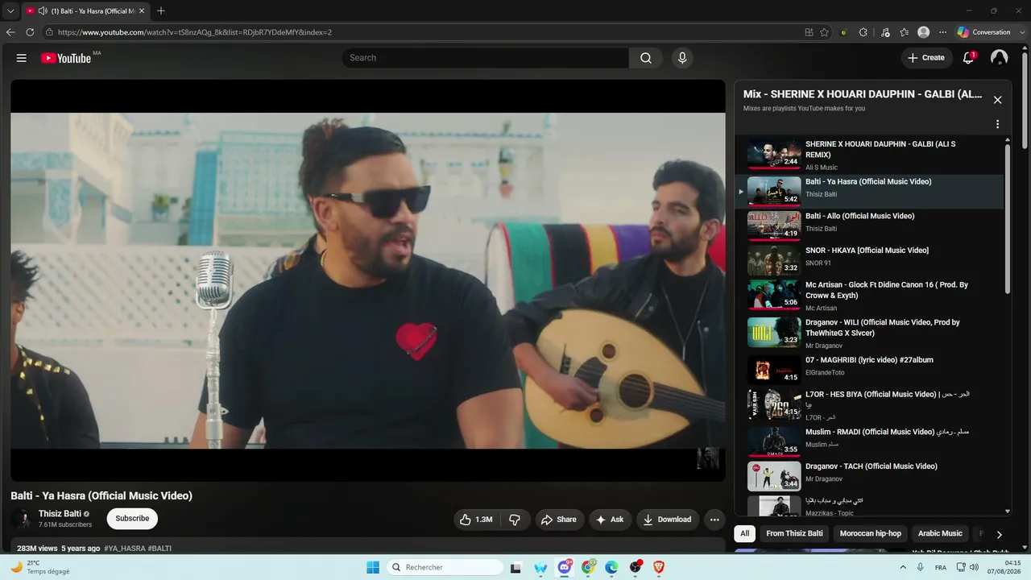The height and width of the screenshot is (580, 1031).
Task: Open a new browser tab
Action: [161, 11]
